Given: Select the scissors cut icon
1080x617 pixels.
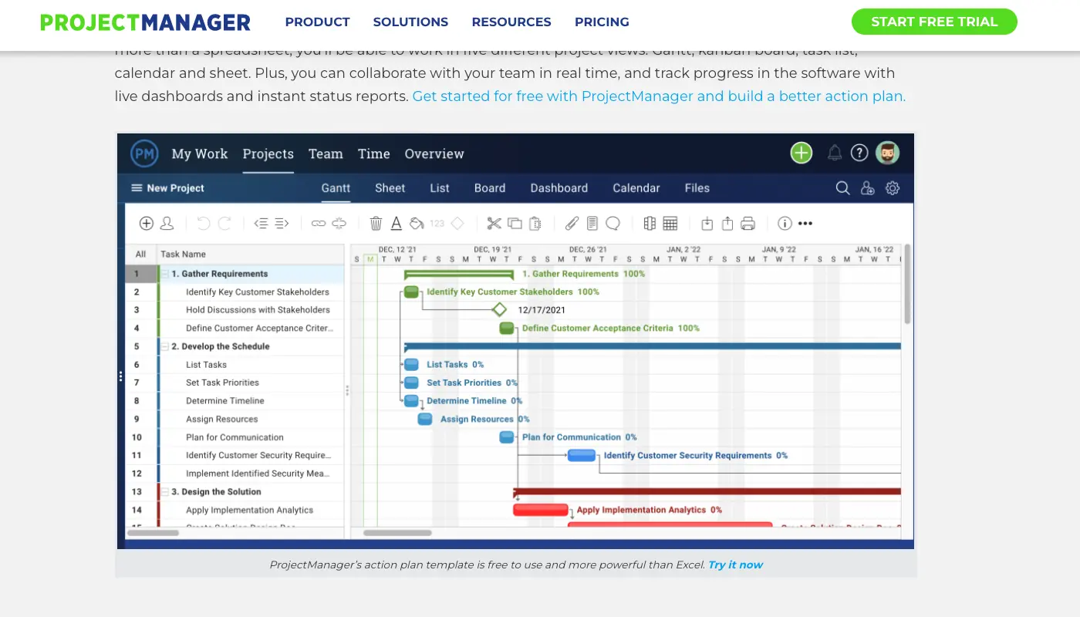Looking at the screenshot, I should (494, 224).
